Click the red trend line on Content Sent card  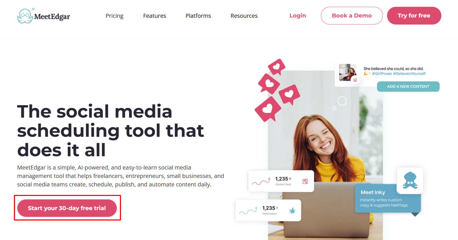pos(261,181)
